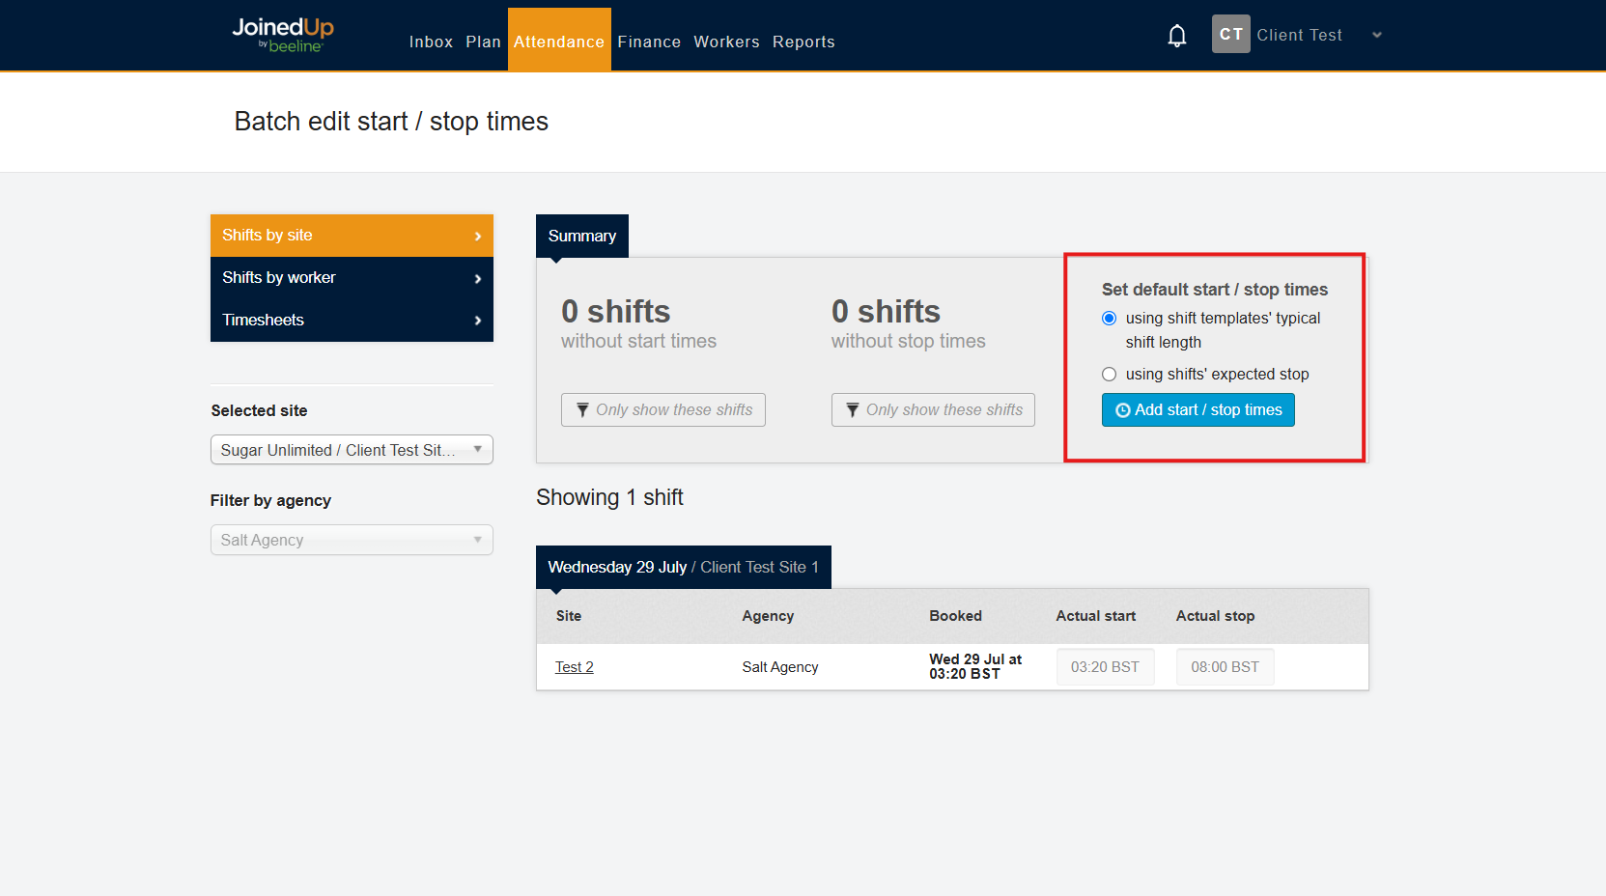The width and height of the screenshot is (1606, 896).
Task: Expand the Client Test account menu arrow
Action: [1377, 35]
